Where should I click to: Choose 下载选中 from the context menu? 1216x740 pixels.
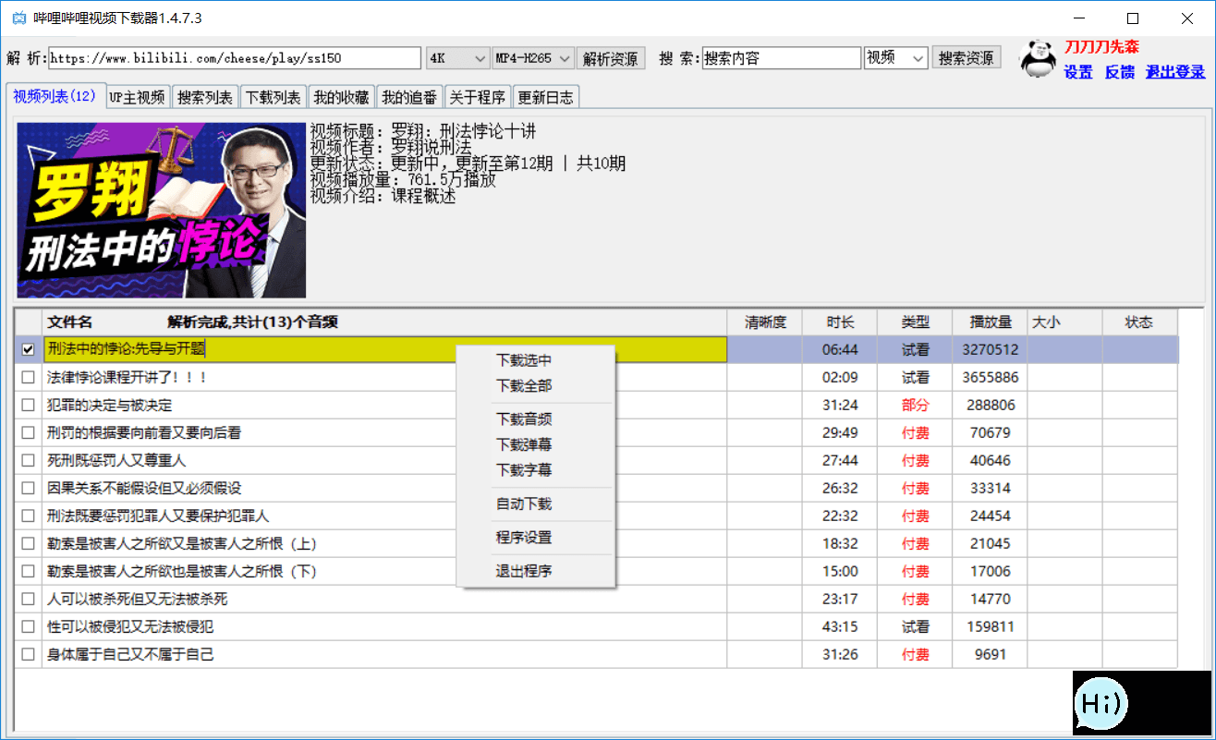click(x=523, y=360)
